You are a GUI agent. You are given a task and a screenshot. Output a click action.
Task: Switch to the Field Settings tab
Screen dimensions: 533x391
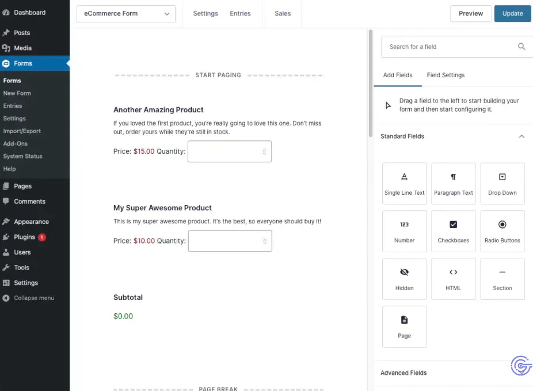[x=446, y=75]
